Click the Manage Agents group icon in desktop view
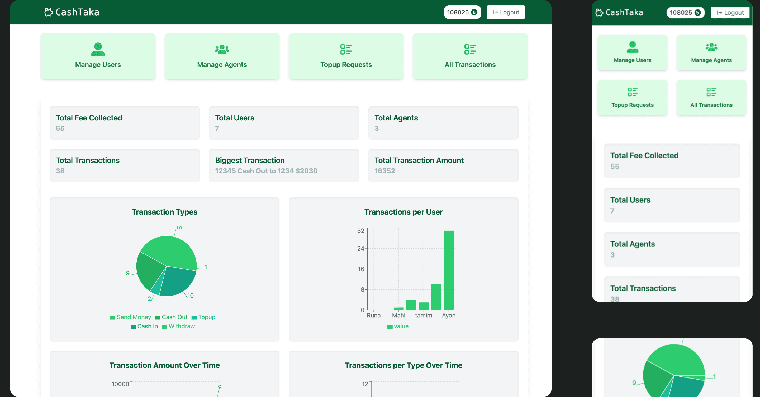 [x=222, y=49]
